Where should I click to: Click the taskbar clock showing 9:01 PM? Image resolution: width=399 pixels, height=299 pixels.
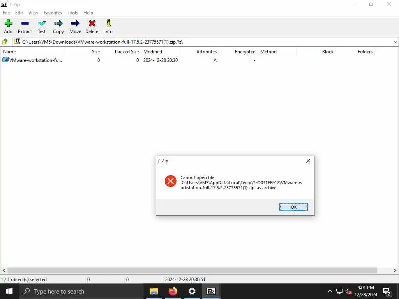(x=365, y=291)
